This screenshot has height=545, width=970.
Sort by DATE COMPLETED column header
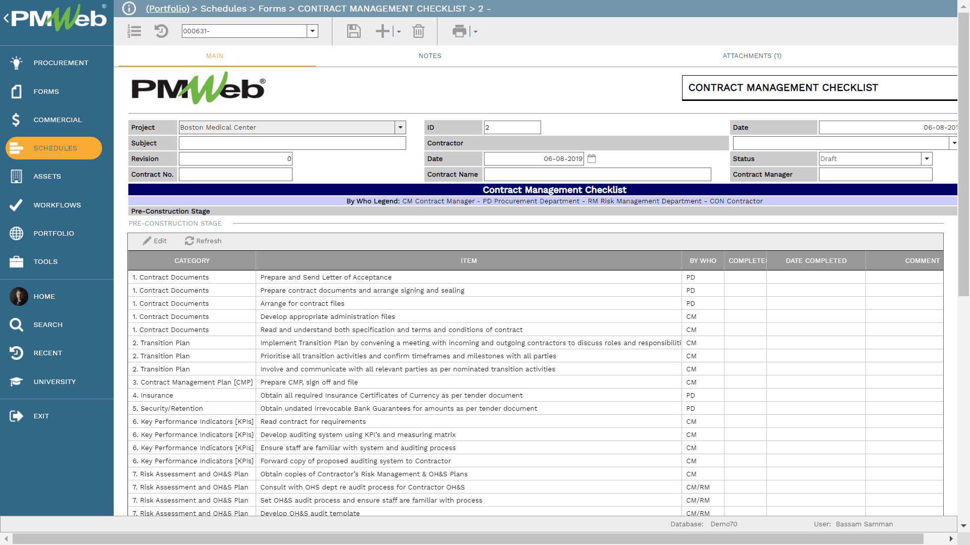pyautogui.click(x=816, y=261)
